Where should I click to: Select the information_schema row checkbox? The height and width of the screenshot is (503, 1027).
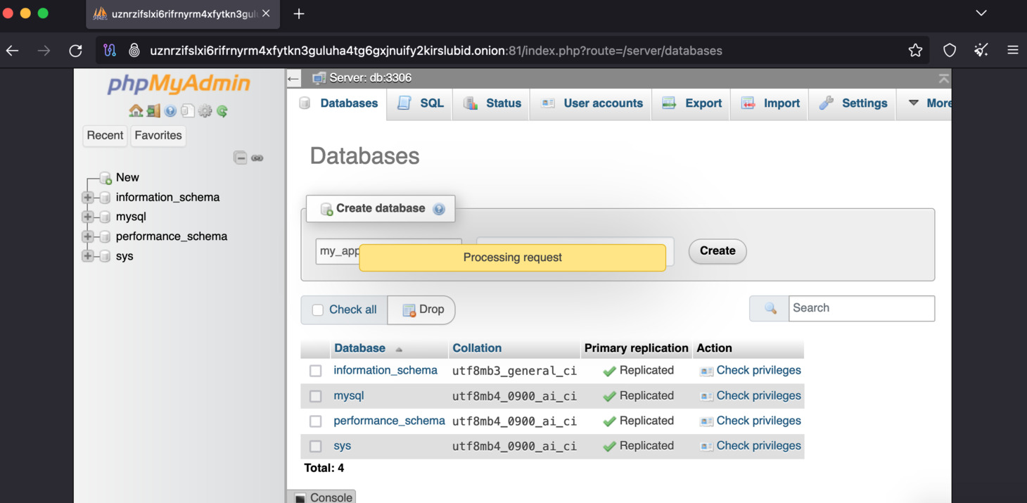[x=316, y=371]
